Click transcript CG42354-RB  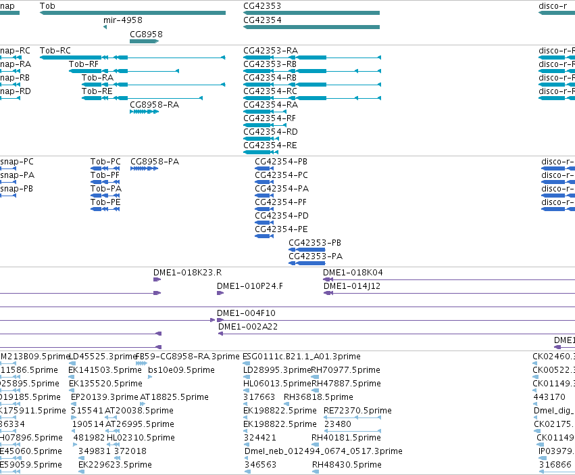coord(270,78)
